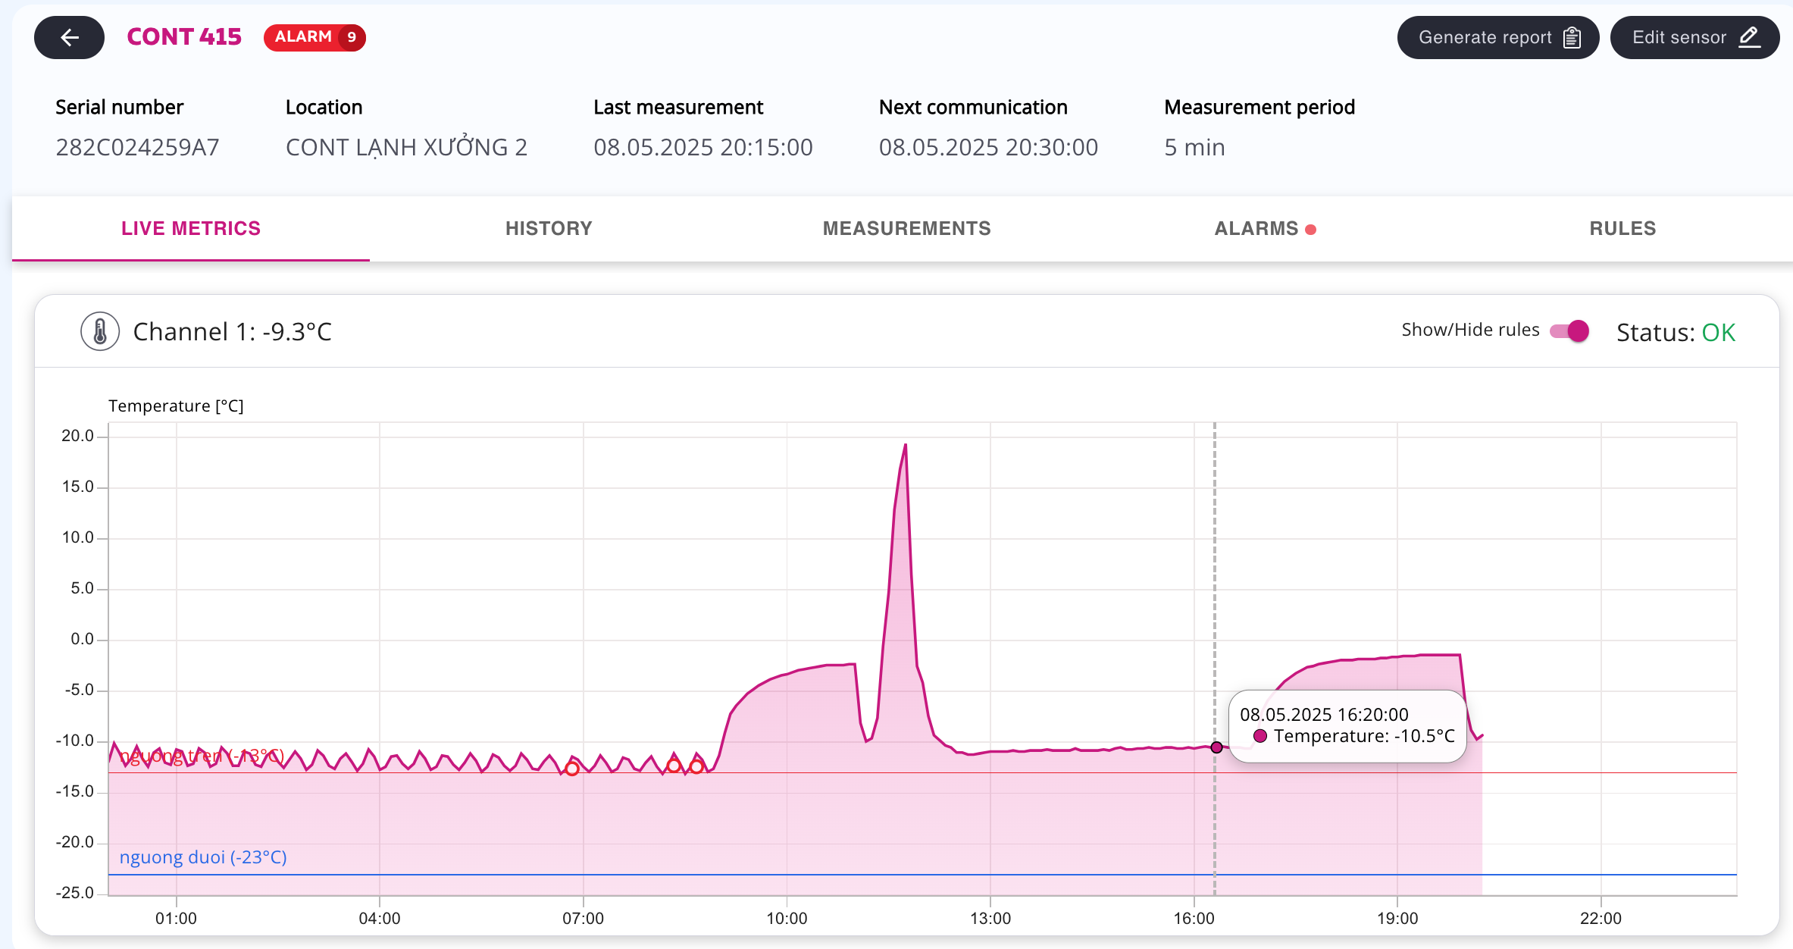Image resolution: width=1793 pixels, height=949 pixels.
Task: Click the 22:00 time axis label
Action: 1601,919
